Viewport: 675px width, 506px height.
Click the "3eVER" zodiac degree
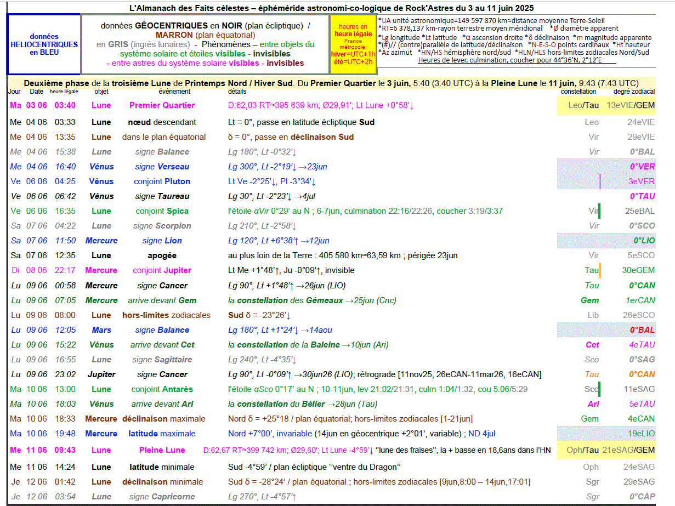[642, 181]
